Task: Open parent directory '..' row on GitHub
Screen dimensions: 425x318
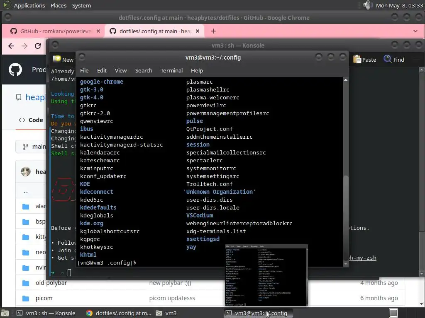Action: [x=26, y=192]
